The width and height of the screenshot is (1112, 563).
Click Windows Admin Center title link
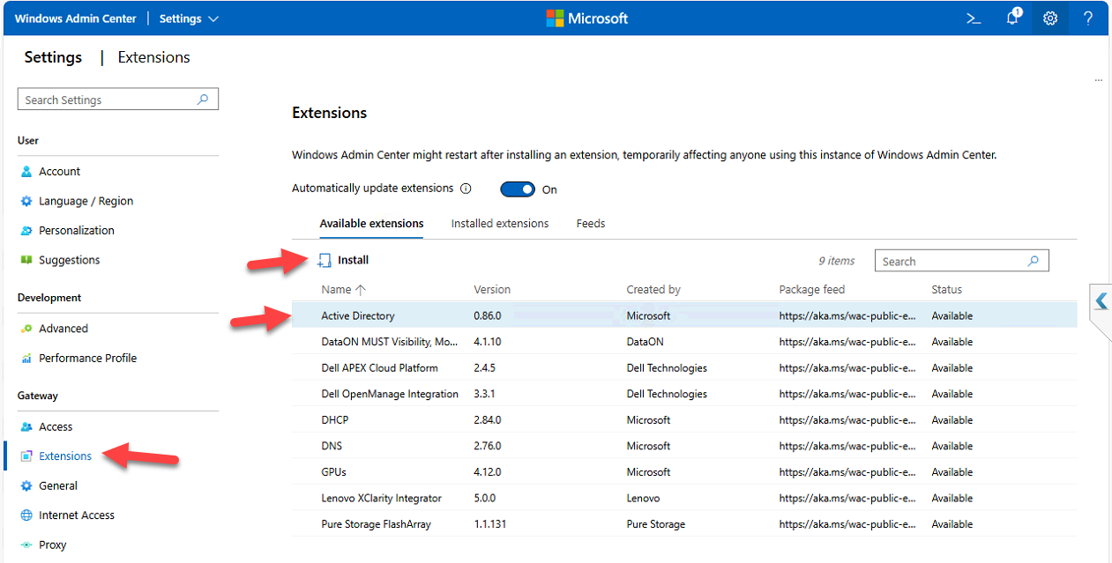click(76, 19)
